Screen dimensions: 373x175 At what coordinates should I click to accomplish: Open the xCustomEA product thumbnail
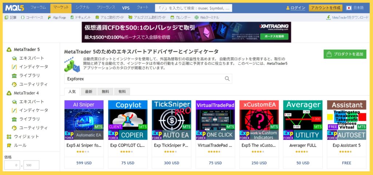click(x=259, y=120)
